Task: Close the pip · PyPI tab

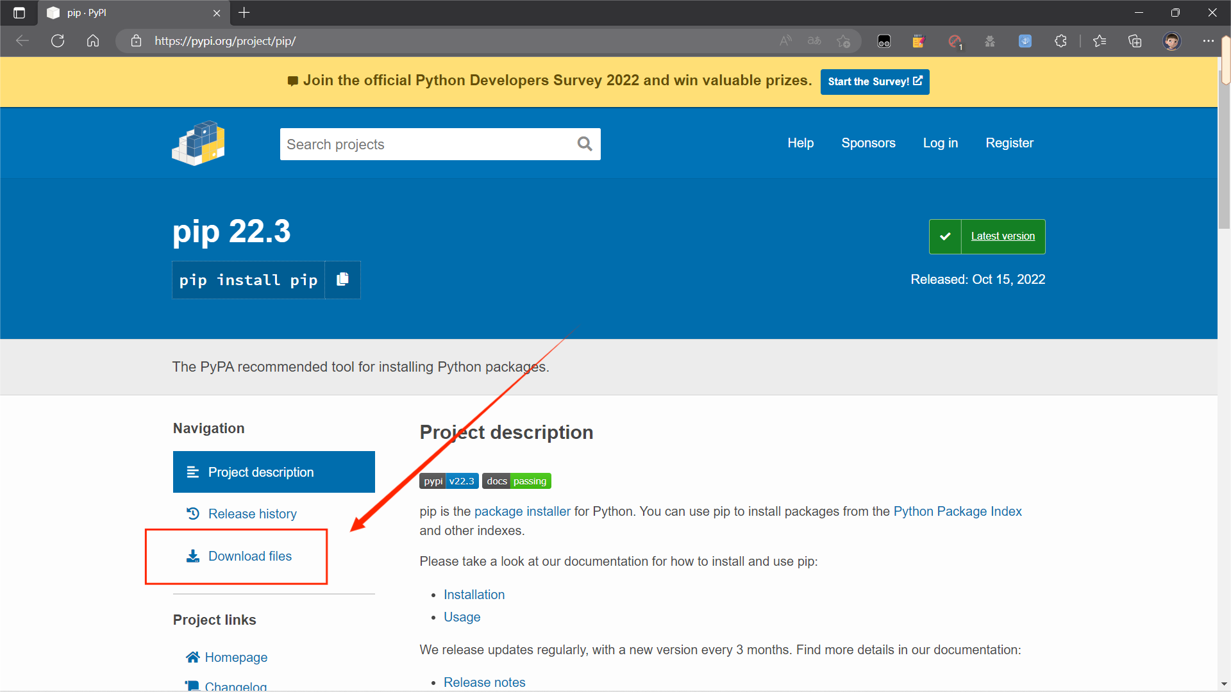Action: pos(217,13)
